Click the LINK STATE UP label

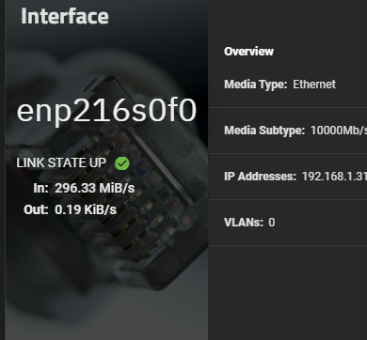coord(61,162)
